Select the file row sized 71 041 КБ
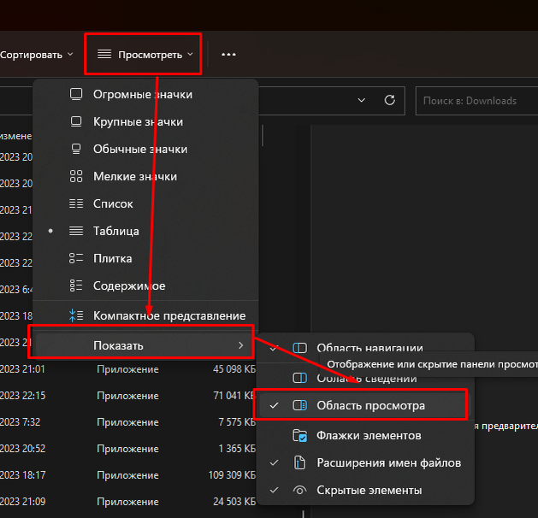The height and width of the screenshot is (518, 538). tap(128, 396)
